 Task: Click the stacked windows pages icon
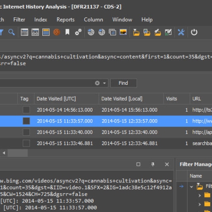[x=113, y=33]
